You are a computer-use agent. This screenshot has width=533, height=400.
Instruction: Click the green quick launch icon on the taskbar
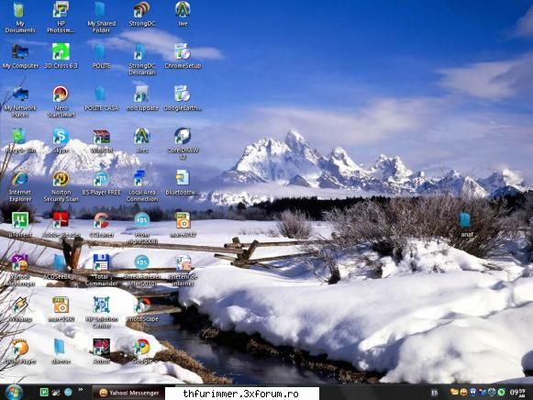click(x=44, y=393)
